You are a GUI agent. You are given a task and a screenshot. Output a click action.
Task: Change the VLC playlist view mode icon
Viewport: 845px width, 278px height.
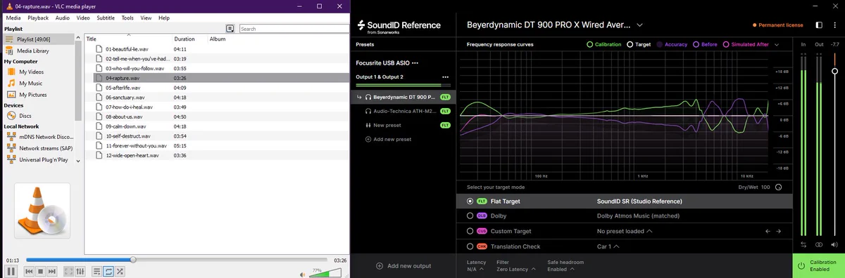click(230, 29)
